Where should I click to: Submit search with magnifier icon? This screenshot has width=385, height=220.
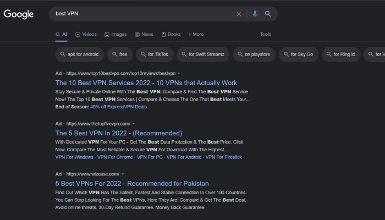point(268,14)
